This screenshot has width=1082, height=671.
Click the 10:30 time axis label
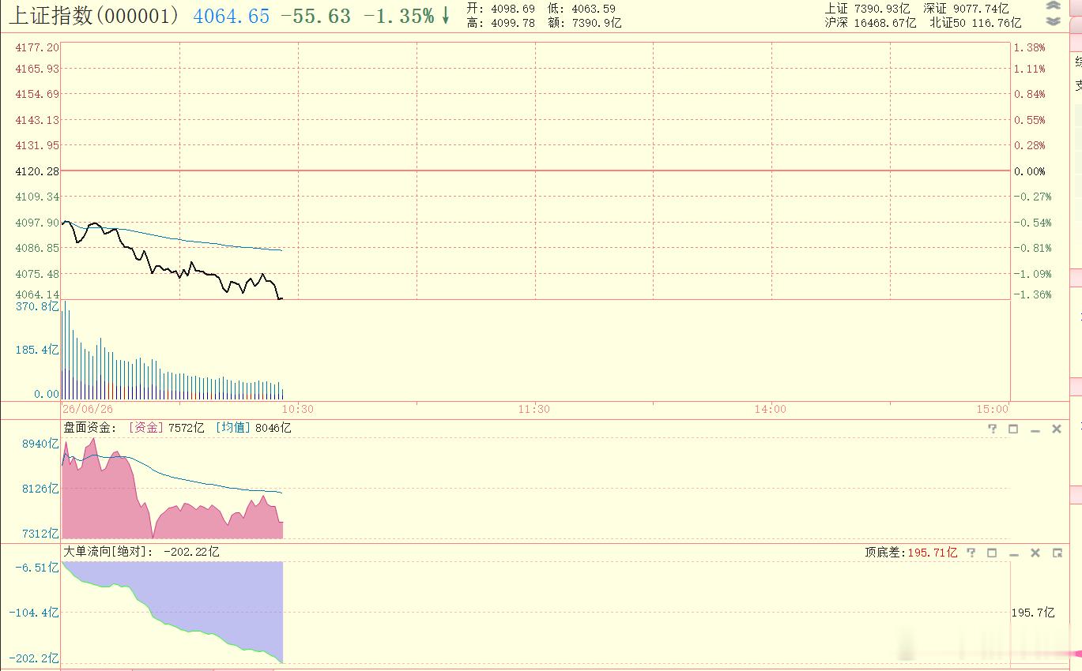tap(297, 409)
